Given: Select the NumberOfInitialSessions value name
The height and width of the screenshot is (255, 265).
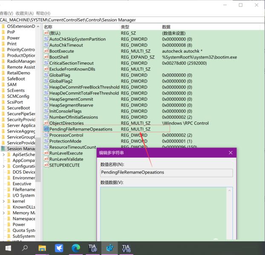Looking at the screenshot, I should tap(74, 117).
